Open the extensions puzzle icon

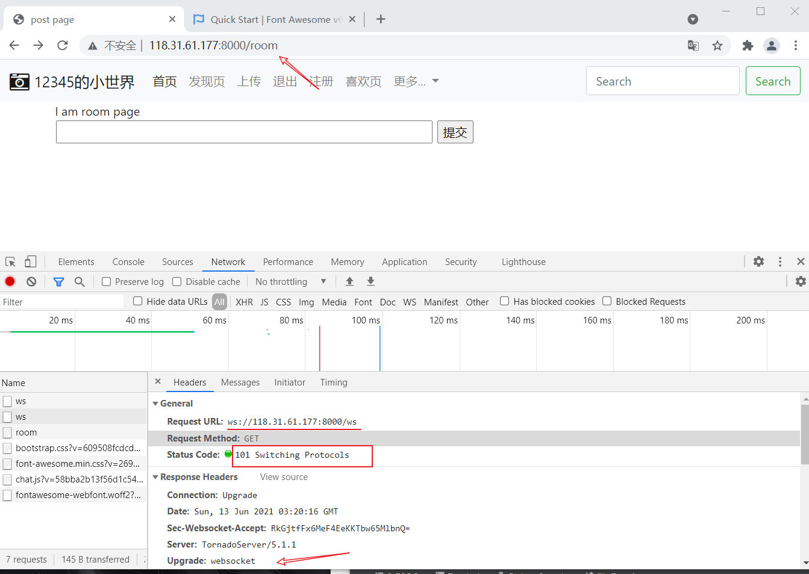pos(748,45)
